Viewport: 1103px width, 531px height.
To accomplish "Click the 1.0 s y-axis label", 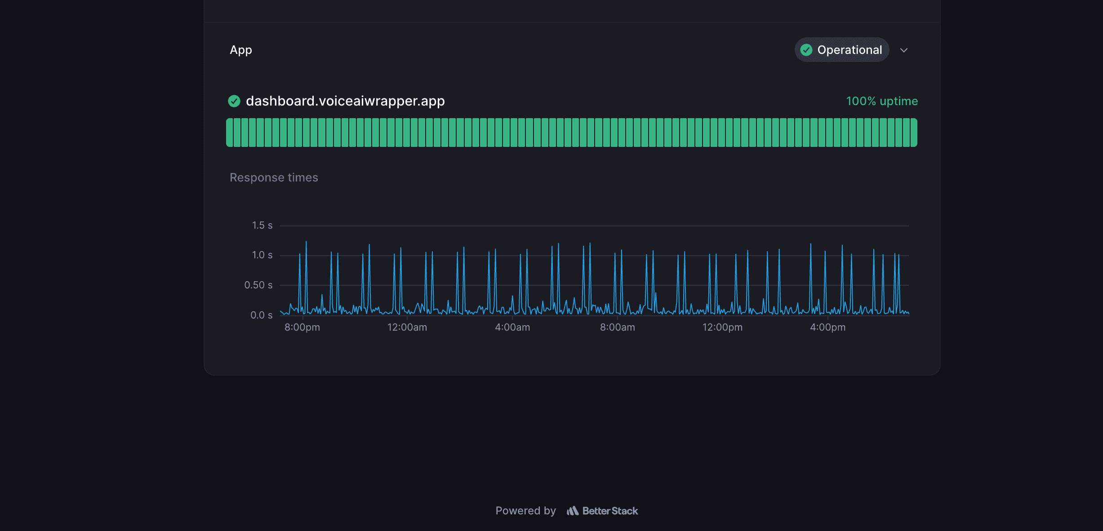I will pos(262,255).
